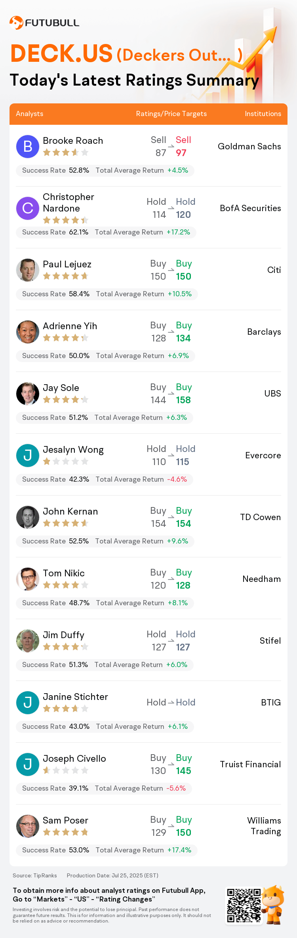Click the Williams Trading institution name
The width and height of the screenshot is (297, 938).
(x=264, y=826)
